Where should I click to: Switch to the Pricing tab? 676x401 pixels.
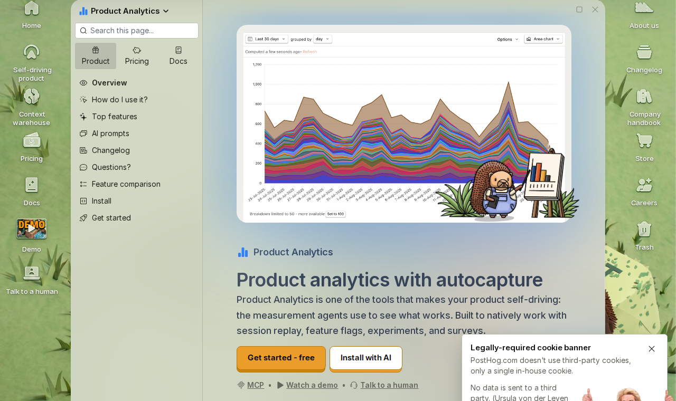tap(137, 56)
